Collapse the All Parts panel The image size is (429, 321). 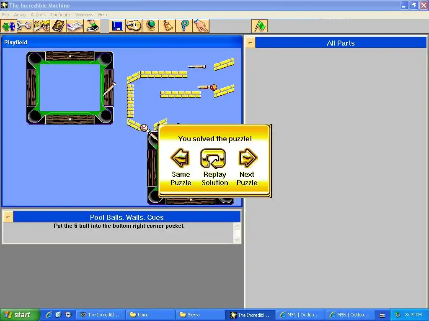[250, 43]
